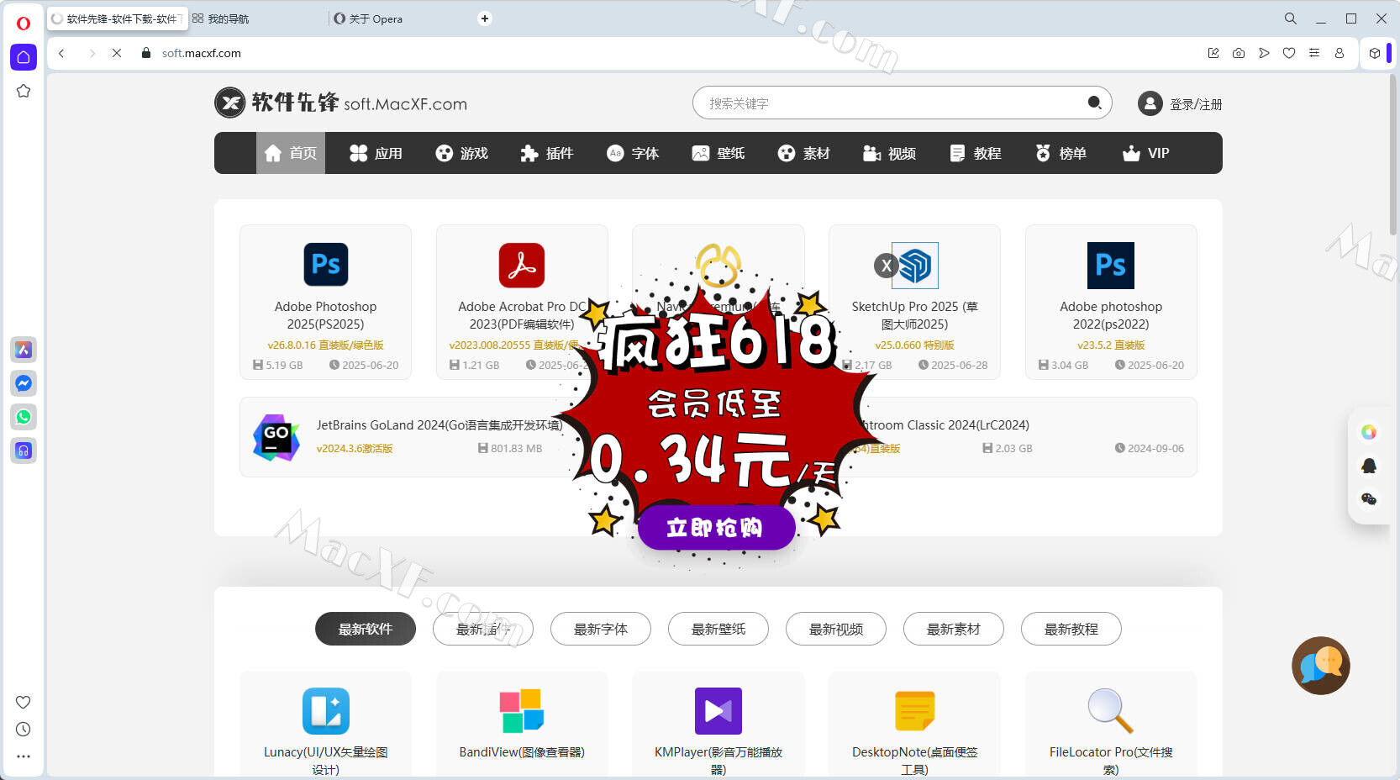Click the BandiView app icon
Viewport: 1400px width, 780px height.
coord(522,711)
